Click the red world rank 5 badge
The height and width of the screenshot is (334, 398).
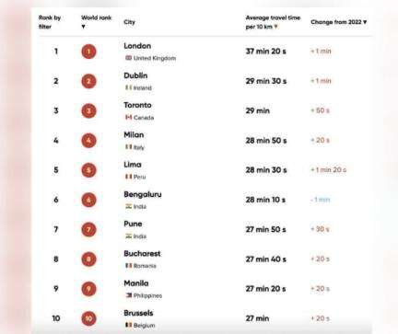(88, 170)
